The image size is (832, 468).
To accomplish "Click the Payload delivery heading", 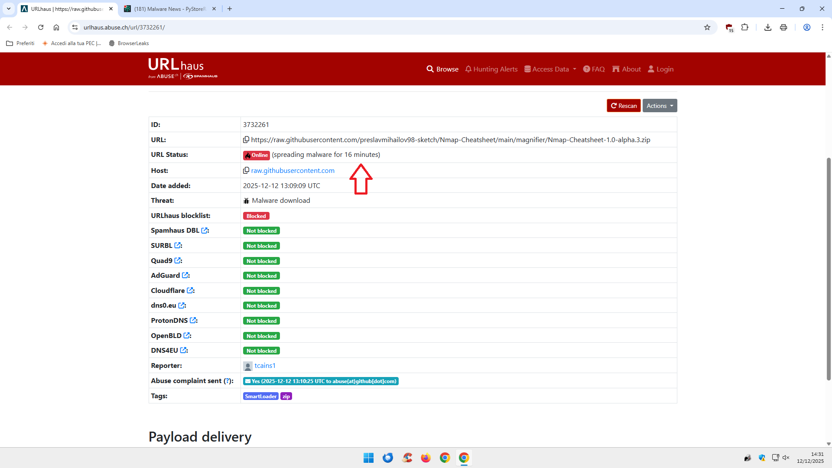I will [x=200, y=437].
